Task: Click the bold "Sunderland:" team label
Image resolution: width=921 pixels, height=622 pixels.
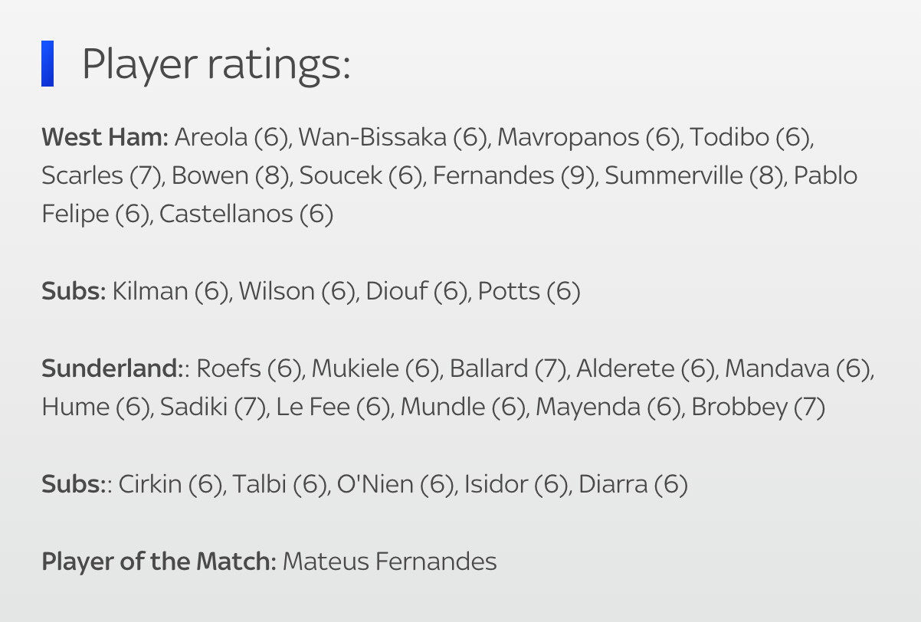Action: (x=110, y=369)
